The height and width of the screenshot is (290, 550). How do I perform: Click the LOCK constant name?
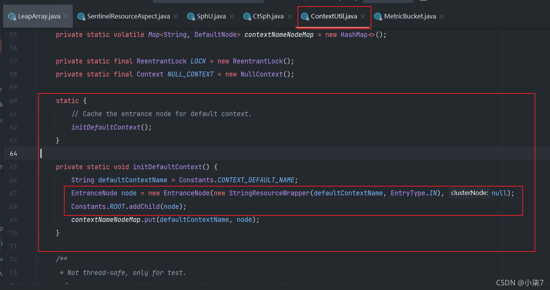coord(198,61)
